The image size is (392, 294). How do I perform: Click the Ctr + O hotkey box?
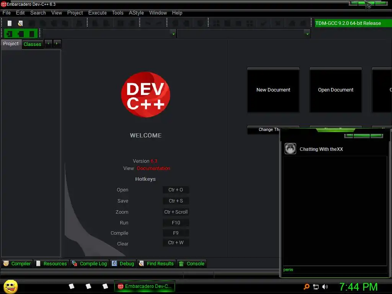(x=176, y=190)
